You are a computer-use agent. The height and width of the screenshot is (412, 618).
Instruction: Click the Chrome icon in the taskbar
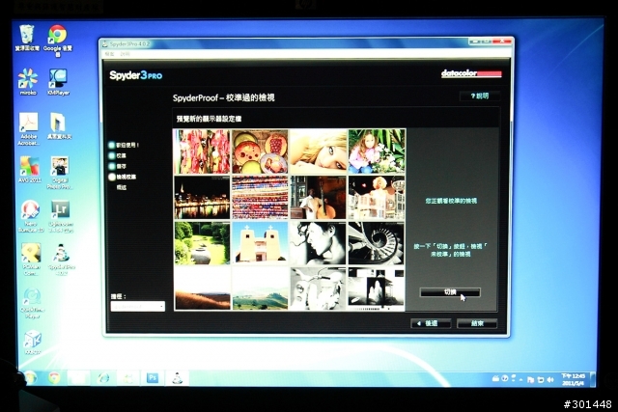tap(54, 377)
